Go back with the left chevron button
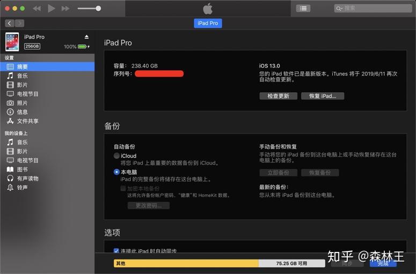The height and width of the screenshot is (274, 416). click(10, 23)
